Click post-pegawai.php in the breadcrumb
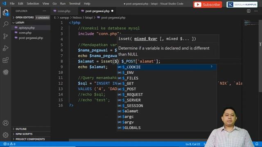Image resolution: width=262 pixels, height=147 pixels. pyautogui.click(x=113, y=18)
